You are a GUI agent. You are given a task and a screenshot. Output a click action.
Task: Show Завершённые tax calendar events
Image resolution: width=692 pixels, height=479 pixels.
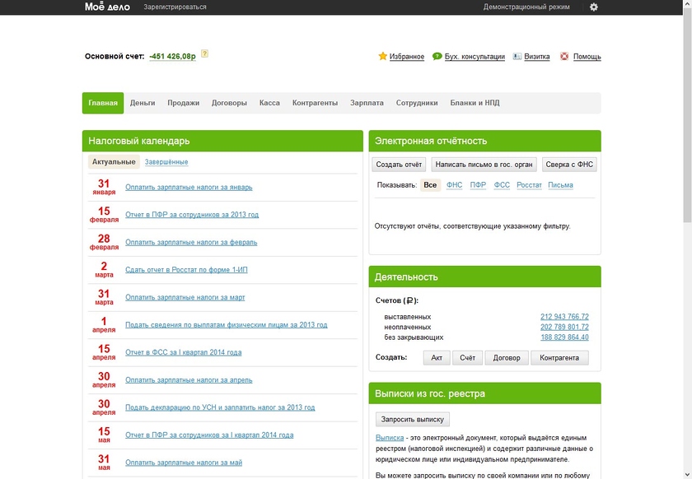point(166,162)
